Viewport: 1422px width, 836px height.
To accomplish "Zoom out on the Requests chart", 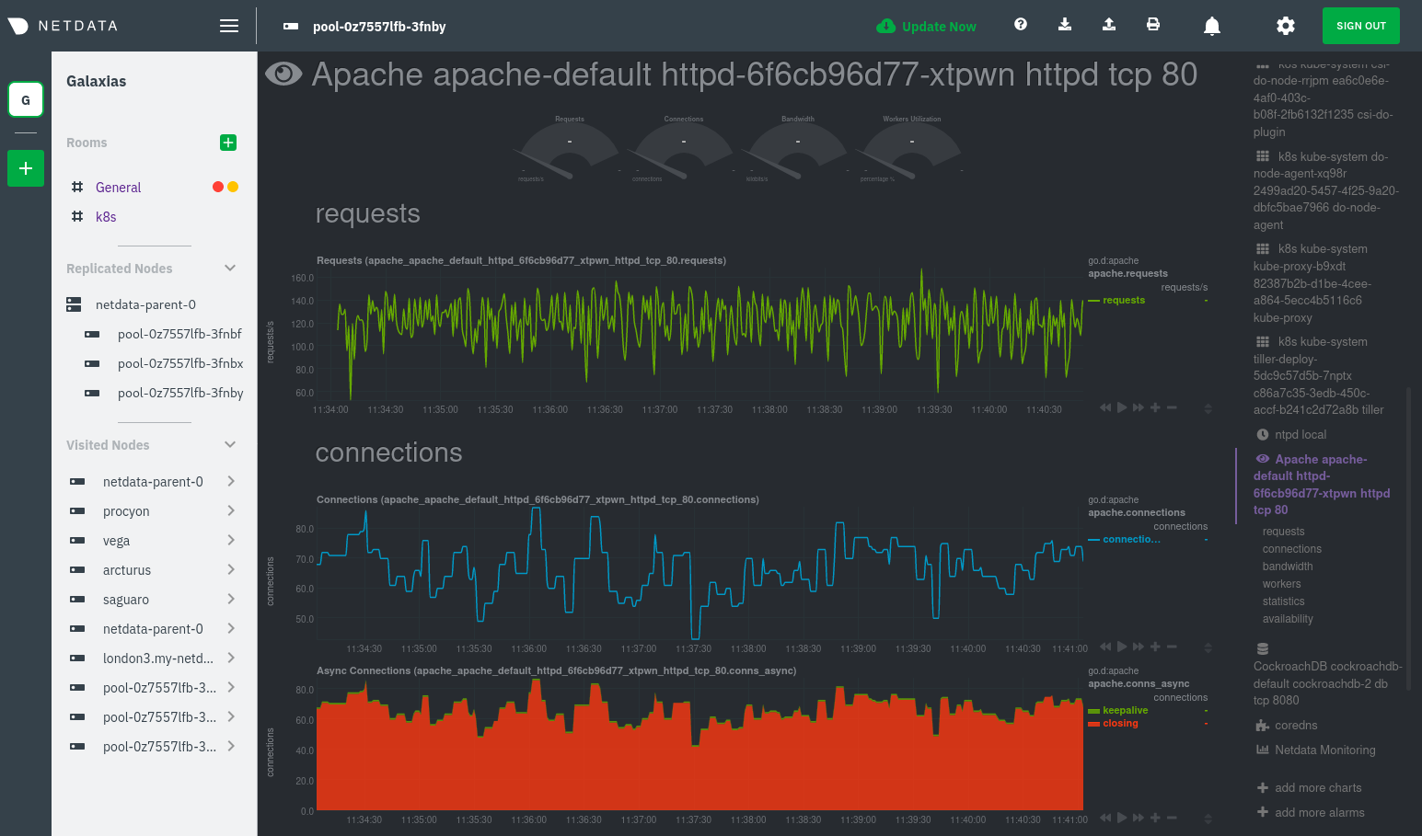I will click(x=1172, y=407).
